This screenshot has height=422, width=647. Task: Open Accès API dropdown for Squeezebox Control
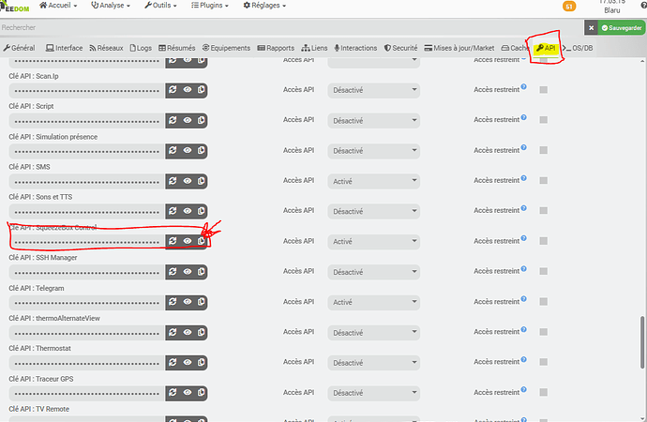[x=373, y=241]
